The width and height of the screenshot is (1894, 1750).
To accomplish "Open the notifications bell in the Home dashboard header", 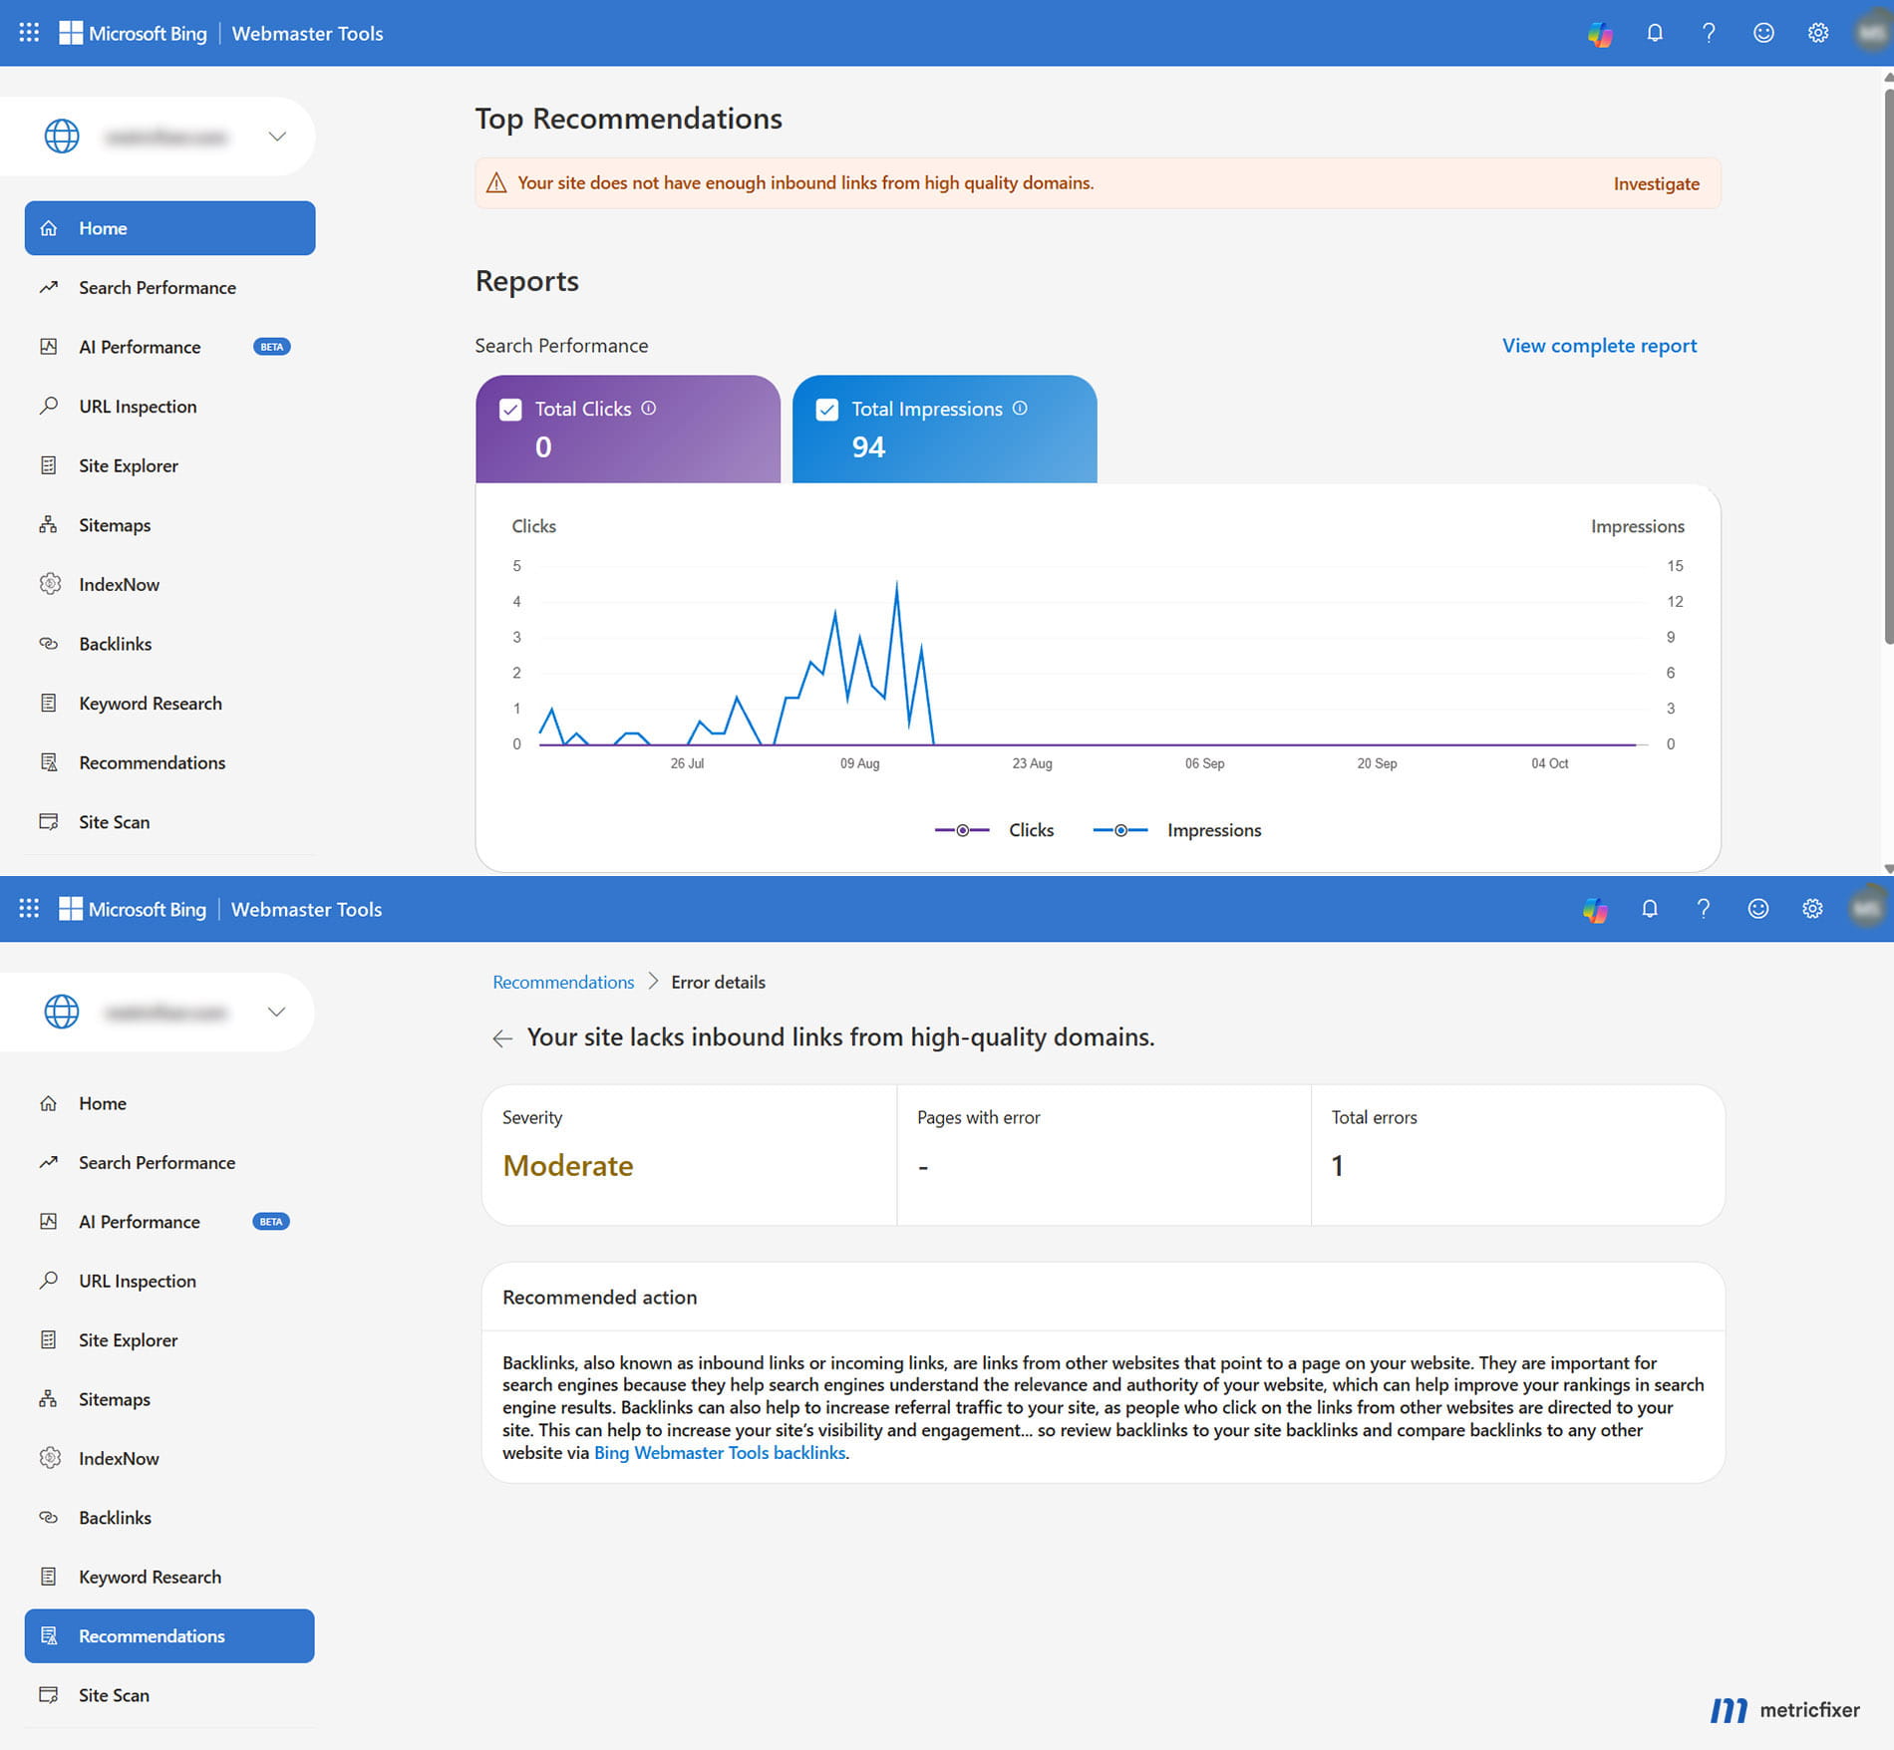I will tap(1655, 33).
